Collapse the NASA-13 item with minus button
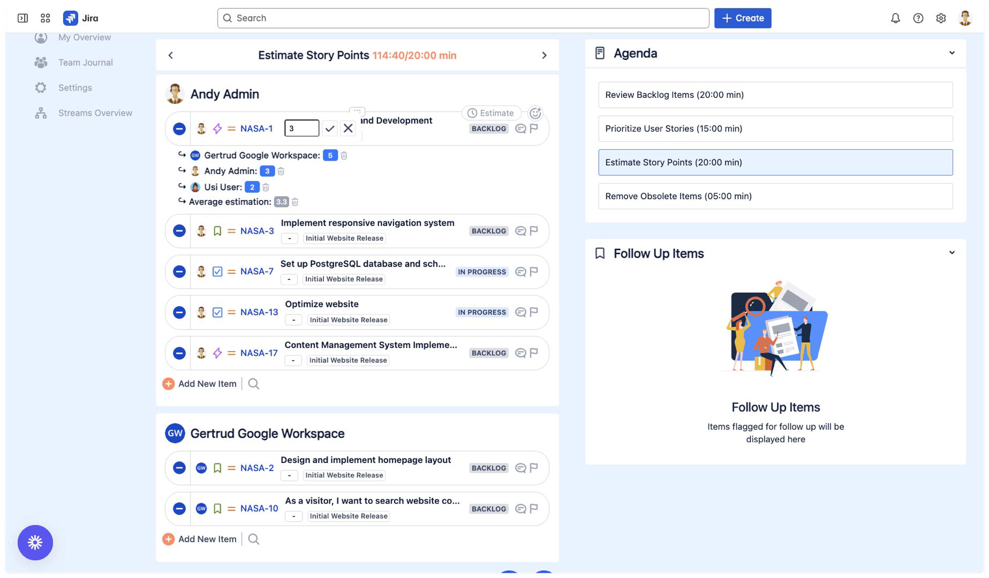The height and width of the screenshot is (578, 989). (x=179, y=312)
